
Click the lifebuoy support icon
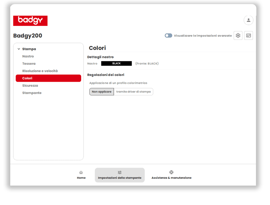(171, 172)
